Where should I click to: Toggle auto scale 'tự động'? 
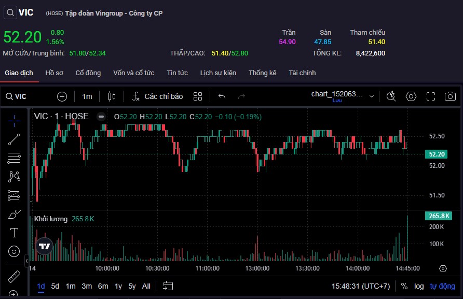[442, 286]
